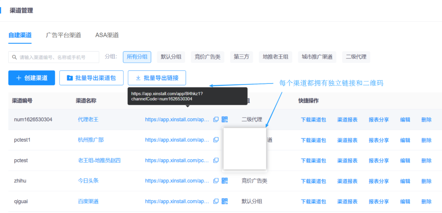The image size is (442, 213).
Task: Click 下载渠道包 in 代理老王 row
Action: 313,120
